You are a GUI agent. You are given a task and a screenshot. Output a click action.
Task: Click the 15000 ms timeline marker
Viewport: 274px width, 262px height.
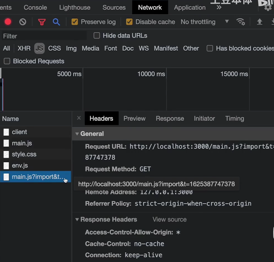pyautogui.click(x=234, y=74)
